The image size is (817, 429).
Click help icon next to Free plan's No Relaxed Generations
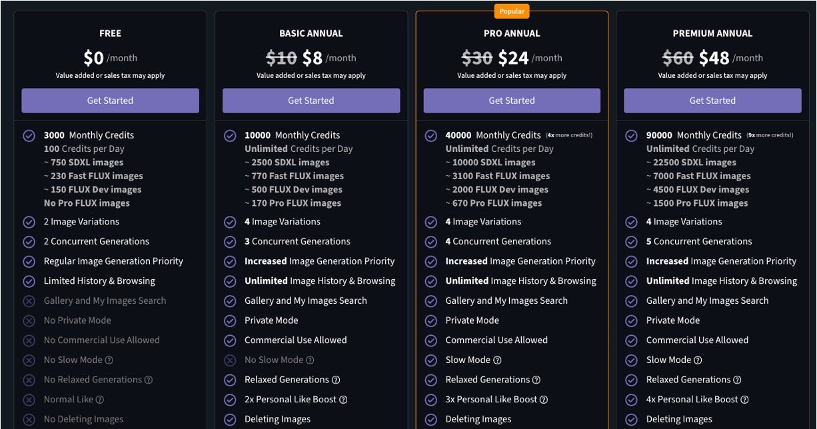click(149, 380)
